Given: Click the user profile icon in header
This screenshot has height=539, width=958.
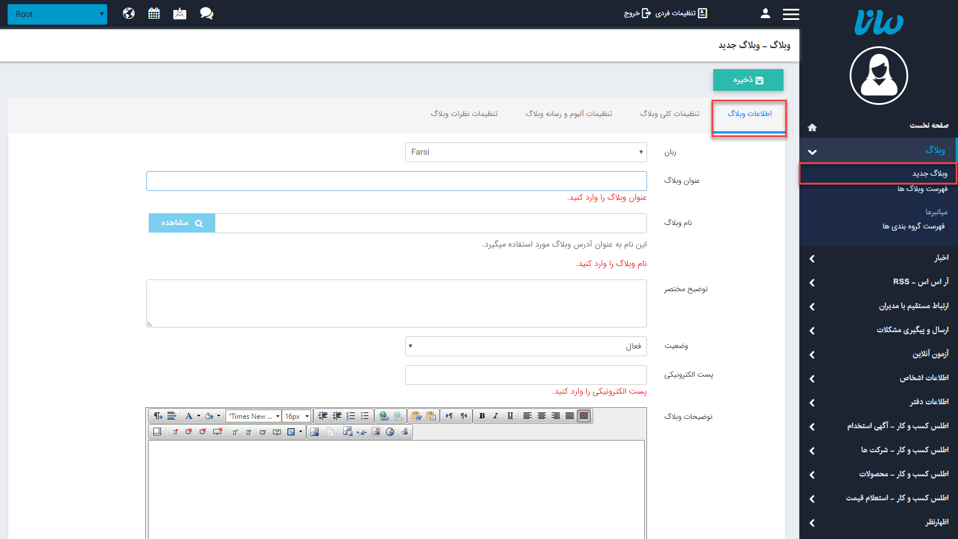Looking at the screenshot, I should 765,13.
